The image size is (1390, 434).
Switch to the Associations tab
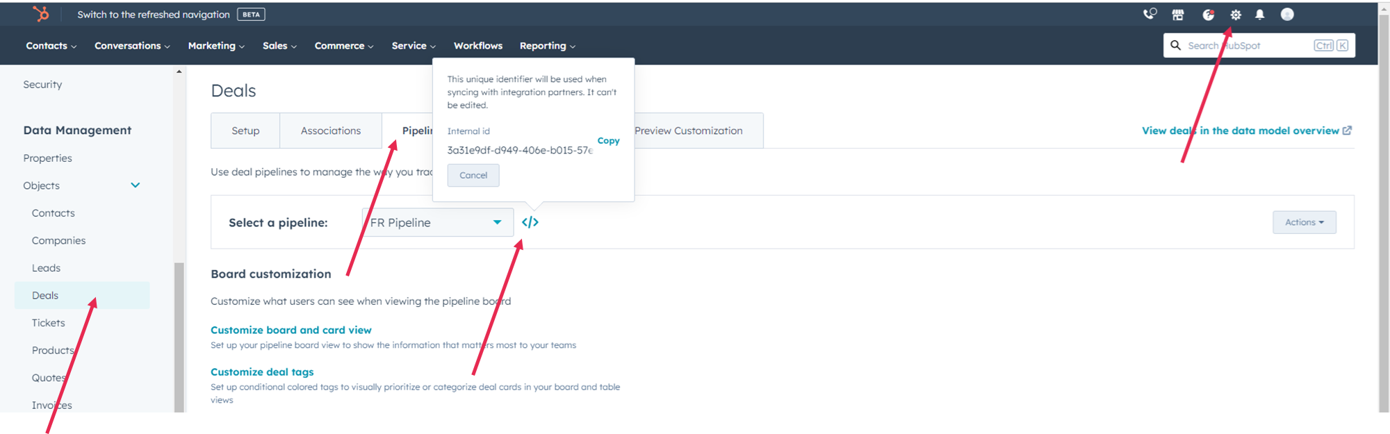331,131
